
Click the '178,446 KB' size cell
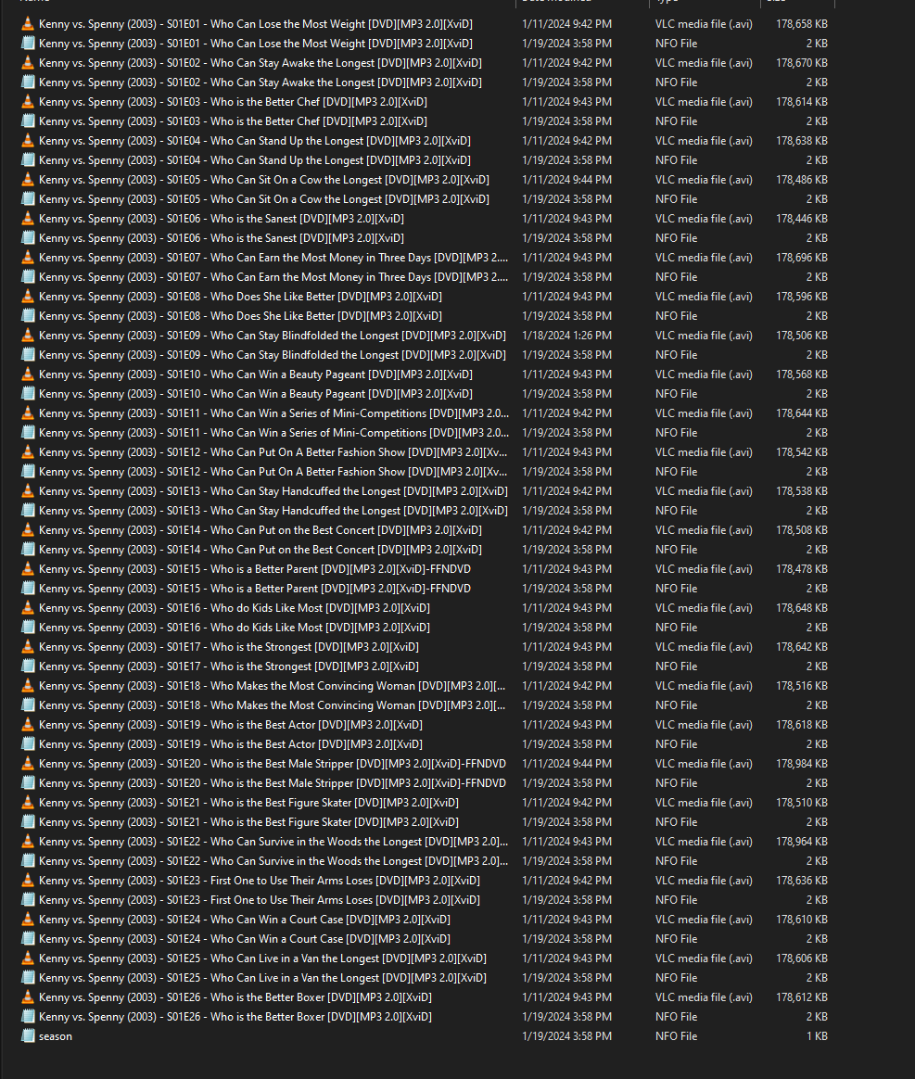click(802, 218)
